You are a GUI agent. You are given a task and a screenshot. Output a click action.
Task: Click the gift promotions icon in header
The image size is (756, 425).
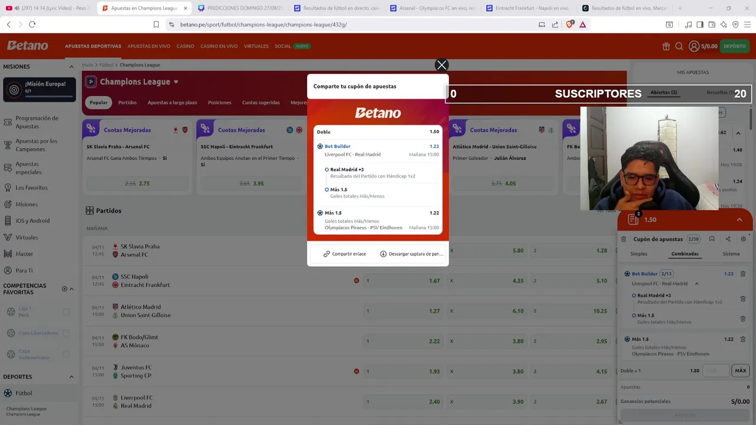[666, 46]
